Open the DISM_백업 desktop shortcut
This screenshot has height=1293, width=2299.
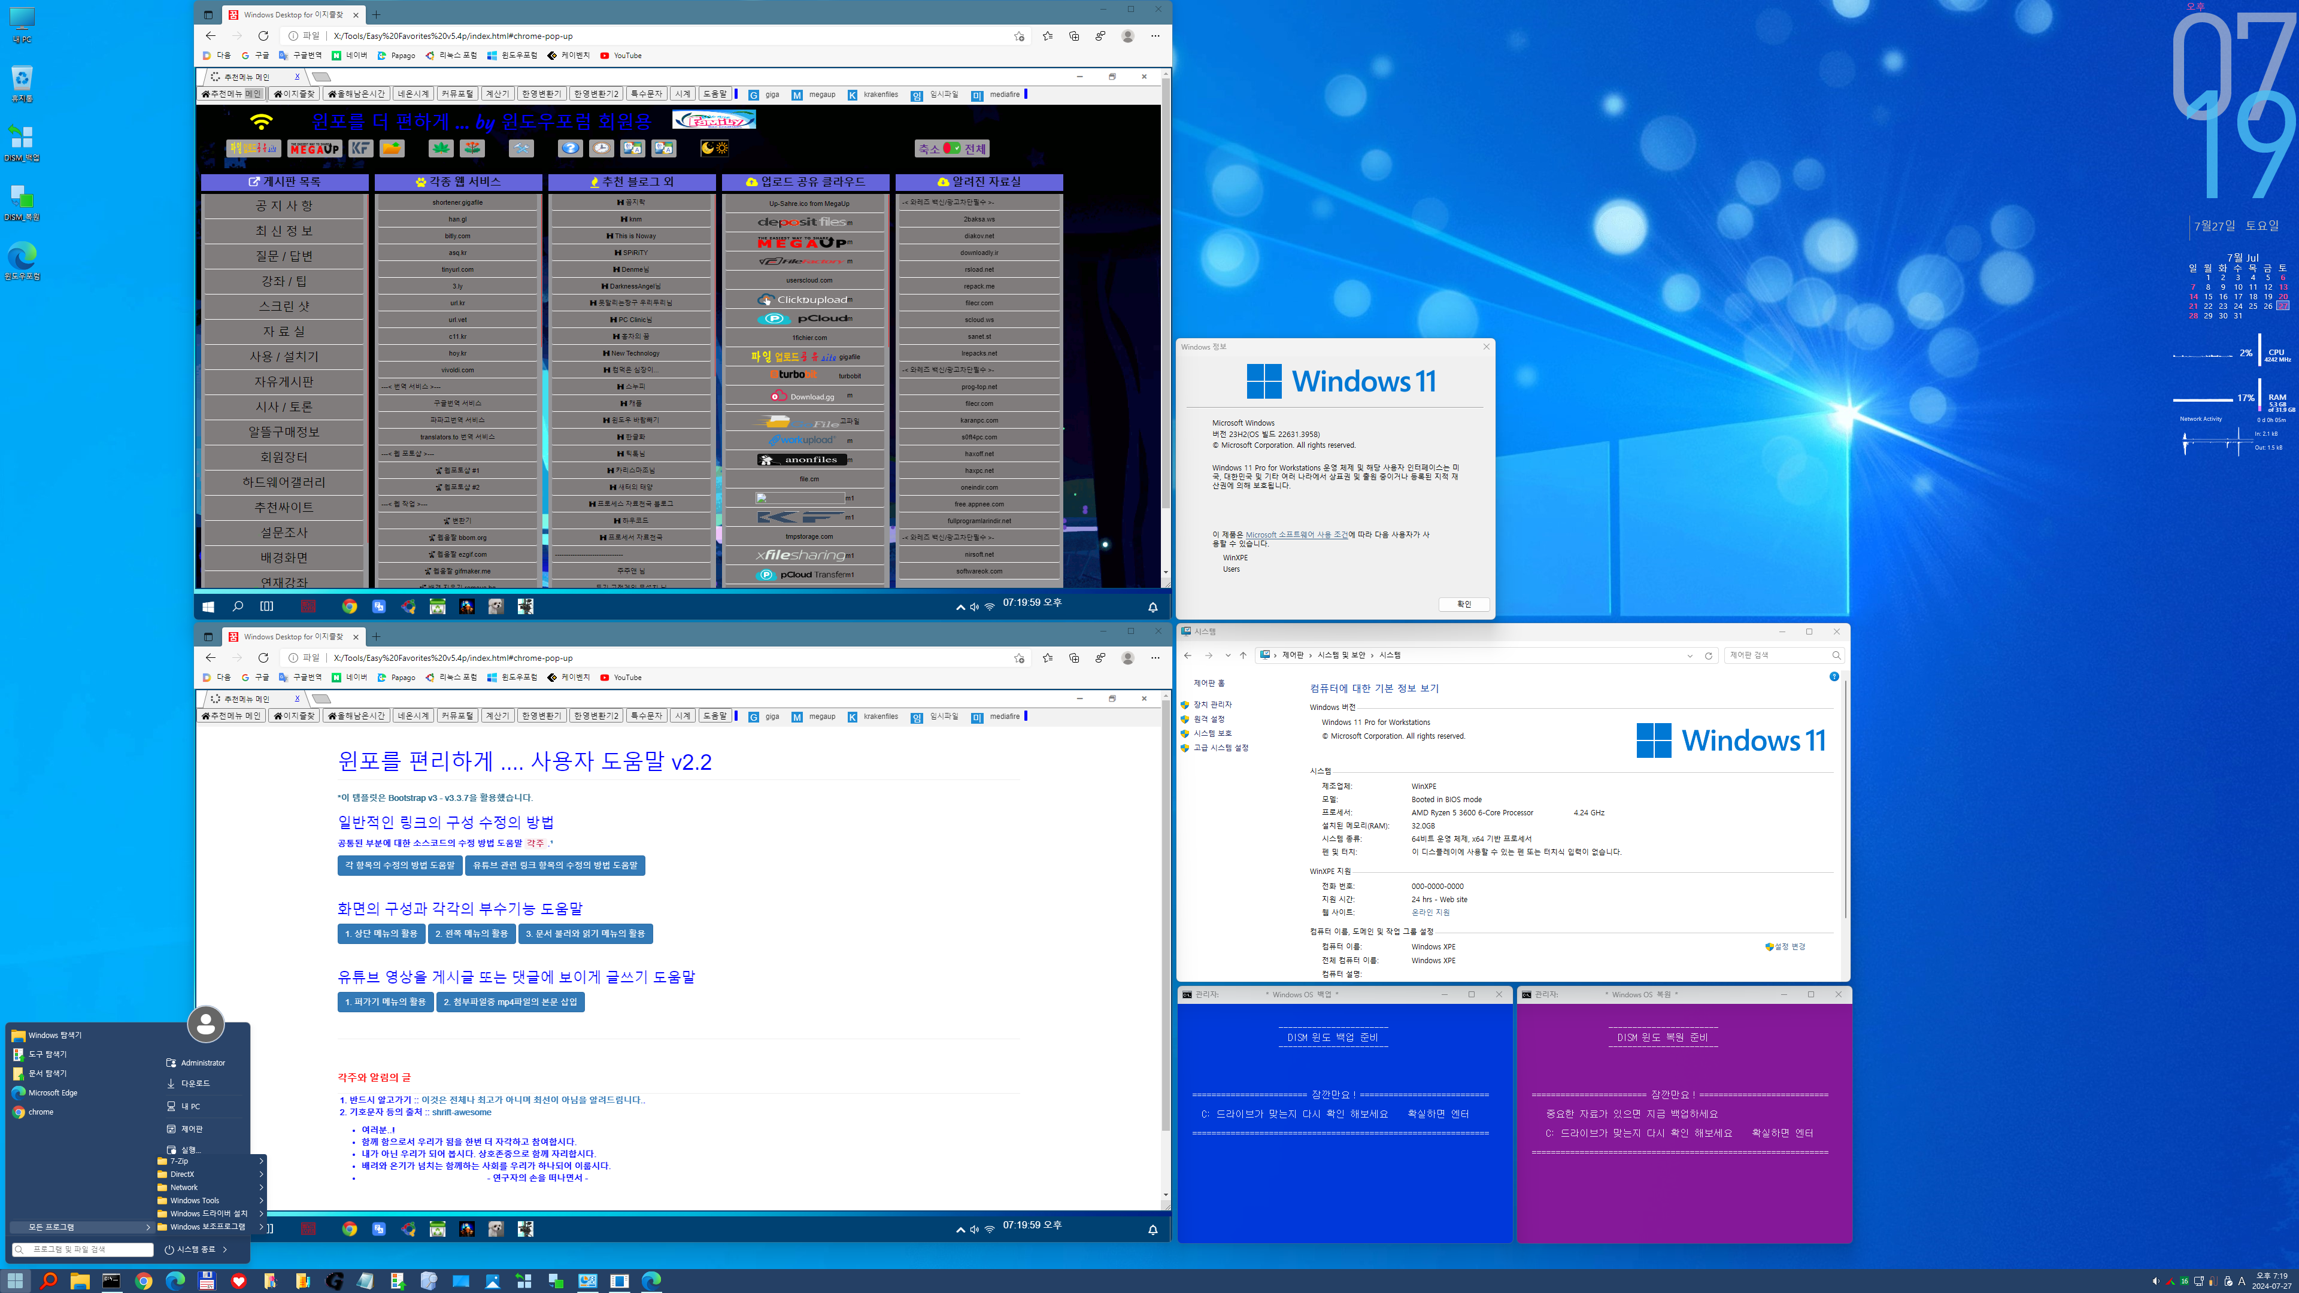click(x=22, y=143)
